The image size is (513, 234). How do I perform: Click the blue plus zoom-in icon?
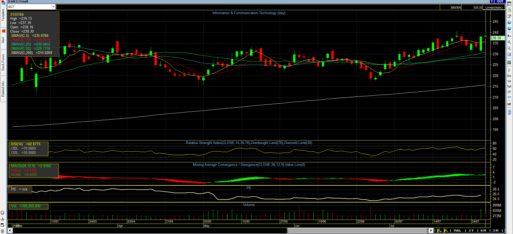(509, 22)
